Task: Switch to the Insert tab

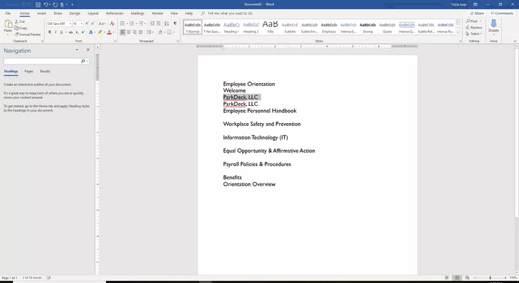Action: pos(42,13)
